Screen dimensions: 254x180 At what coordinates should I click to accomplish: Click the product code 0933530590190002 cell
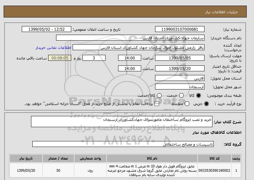pos(214,170)
